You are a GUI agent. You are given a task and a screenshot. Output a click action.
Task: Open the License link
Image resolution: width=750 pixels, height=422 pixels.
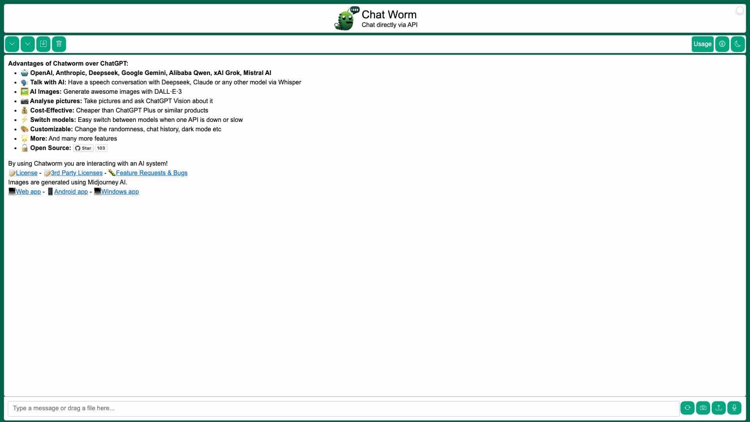point(27,173)
